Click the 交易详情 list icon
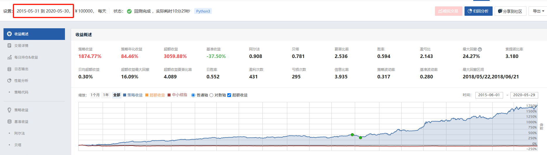Image resolution: width=547 pixels, height=155 pixels. pos(9,46)
